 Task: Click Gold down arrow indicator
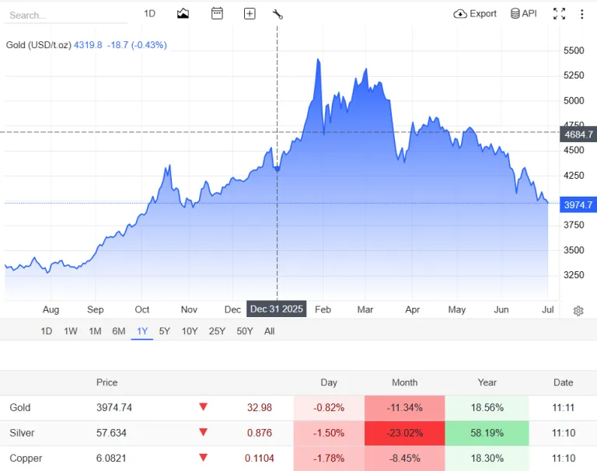click(x=204, y=406)
